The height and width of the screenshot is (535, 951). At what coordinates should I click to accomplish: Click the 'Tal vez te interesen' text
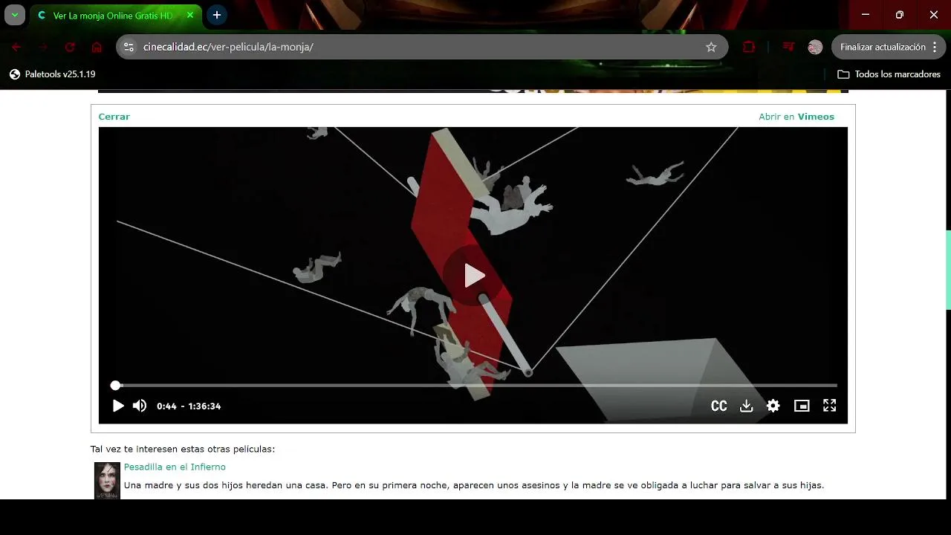click(x=183, y=449)
